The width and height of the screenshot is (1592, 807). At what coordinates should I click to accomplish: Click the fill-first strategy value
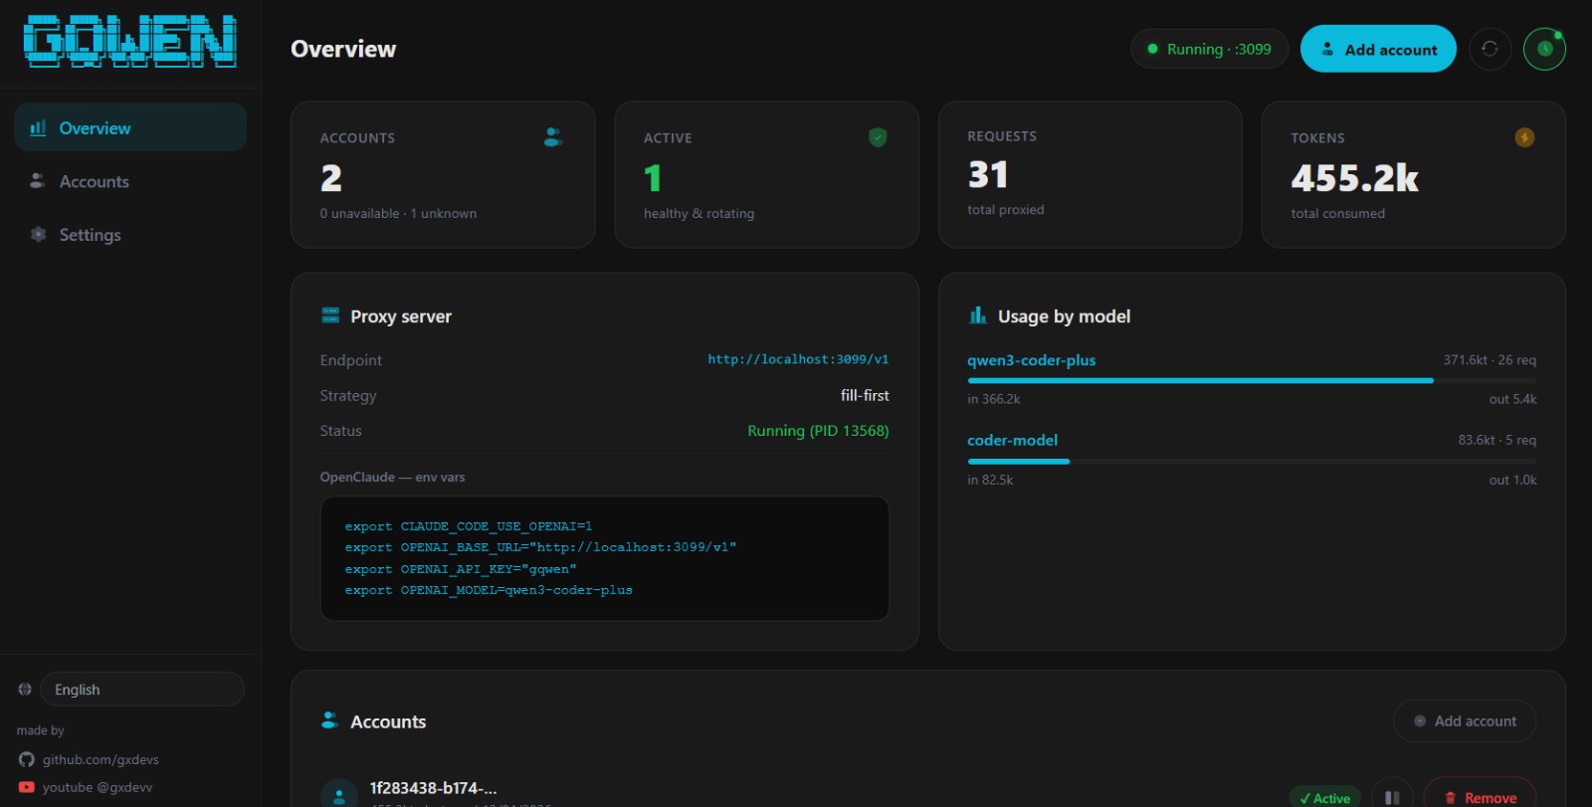pos(865,395)
